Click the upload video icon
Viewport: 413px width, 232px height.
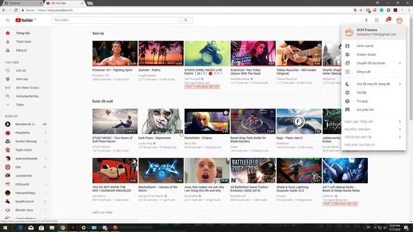[366, 20]
